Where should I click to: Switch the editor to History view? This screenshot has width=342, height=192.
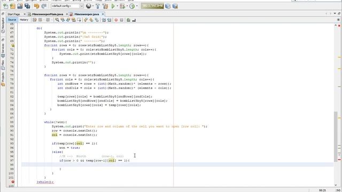coord(24,20)
